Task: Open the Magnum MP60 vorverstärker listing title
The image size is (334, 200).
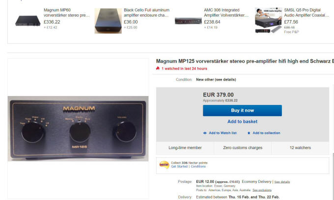Action: [x=67, y=13]
